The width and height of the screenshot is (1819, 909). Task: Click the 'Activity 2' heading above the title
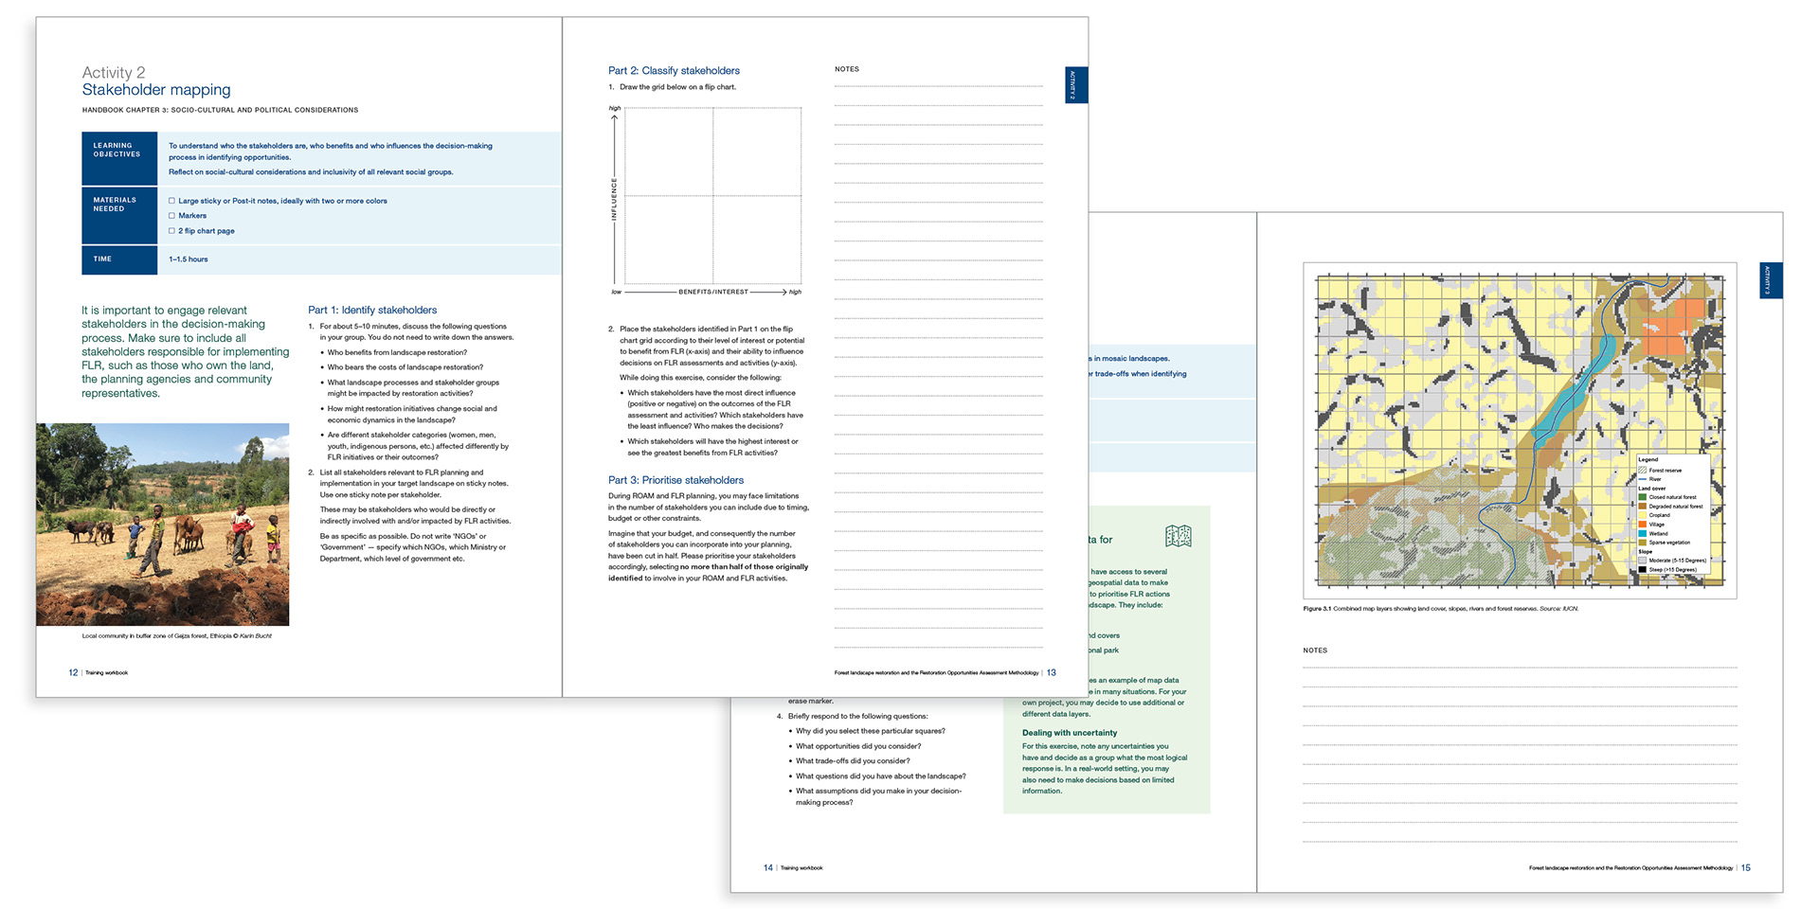tap(114, 73)
